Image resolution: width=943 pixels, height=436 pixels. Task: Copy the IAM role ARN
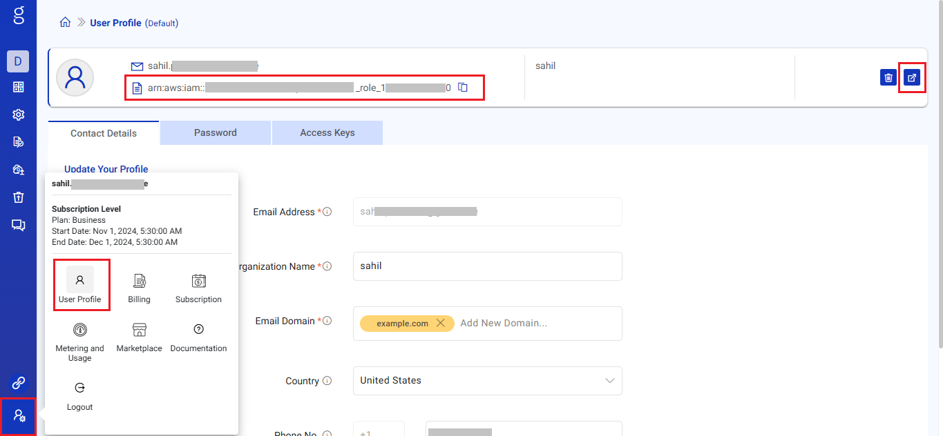click(x=464, y=88)
